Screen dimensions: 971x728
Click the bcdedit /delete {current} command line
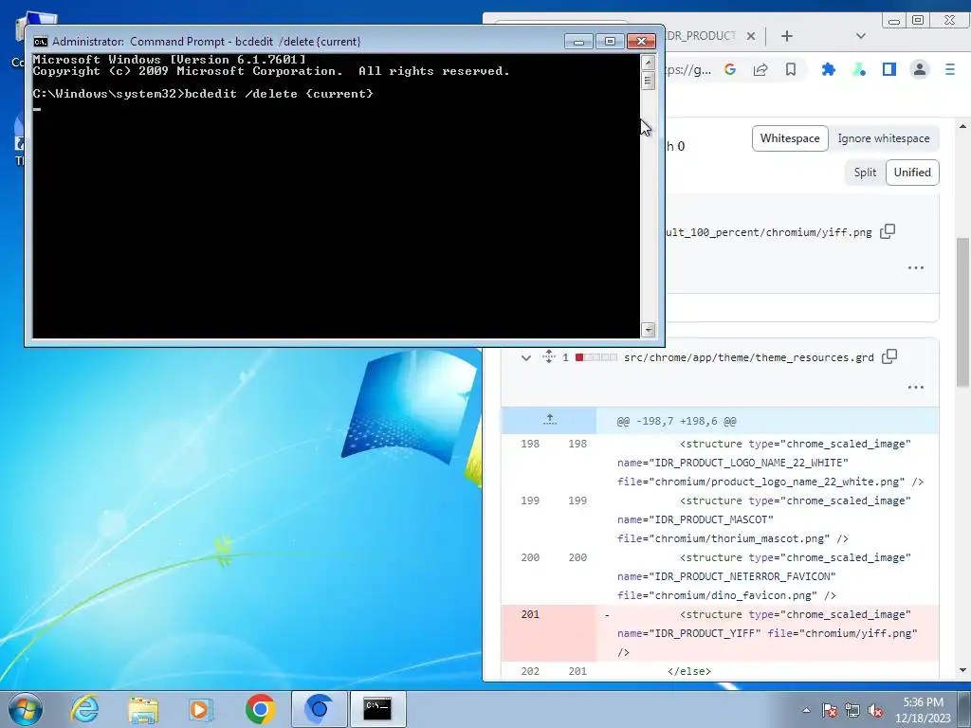[203, 94]
